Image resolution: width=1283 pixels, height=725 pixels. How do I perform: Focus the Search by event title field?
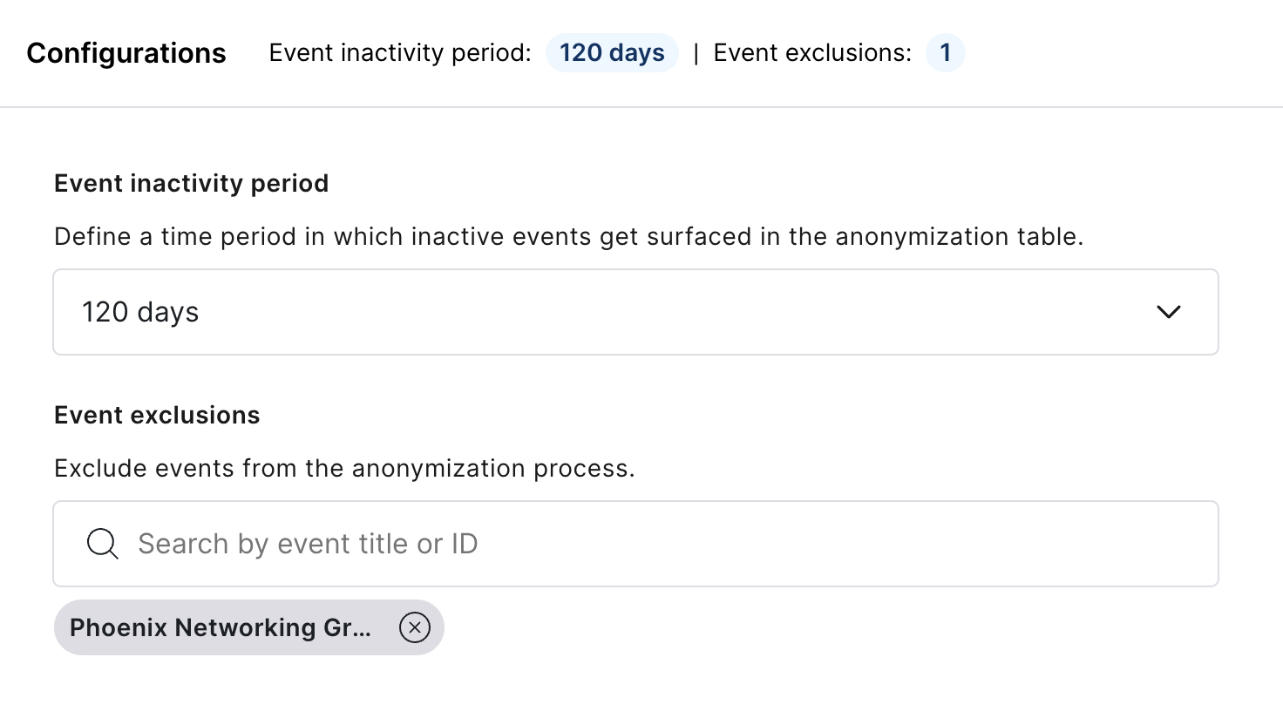click(635, 544)
